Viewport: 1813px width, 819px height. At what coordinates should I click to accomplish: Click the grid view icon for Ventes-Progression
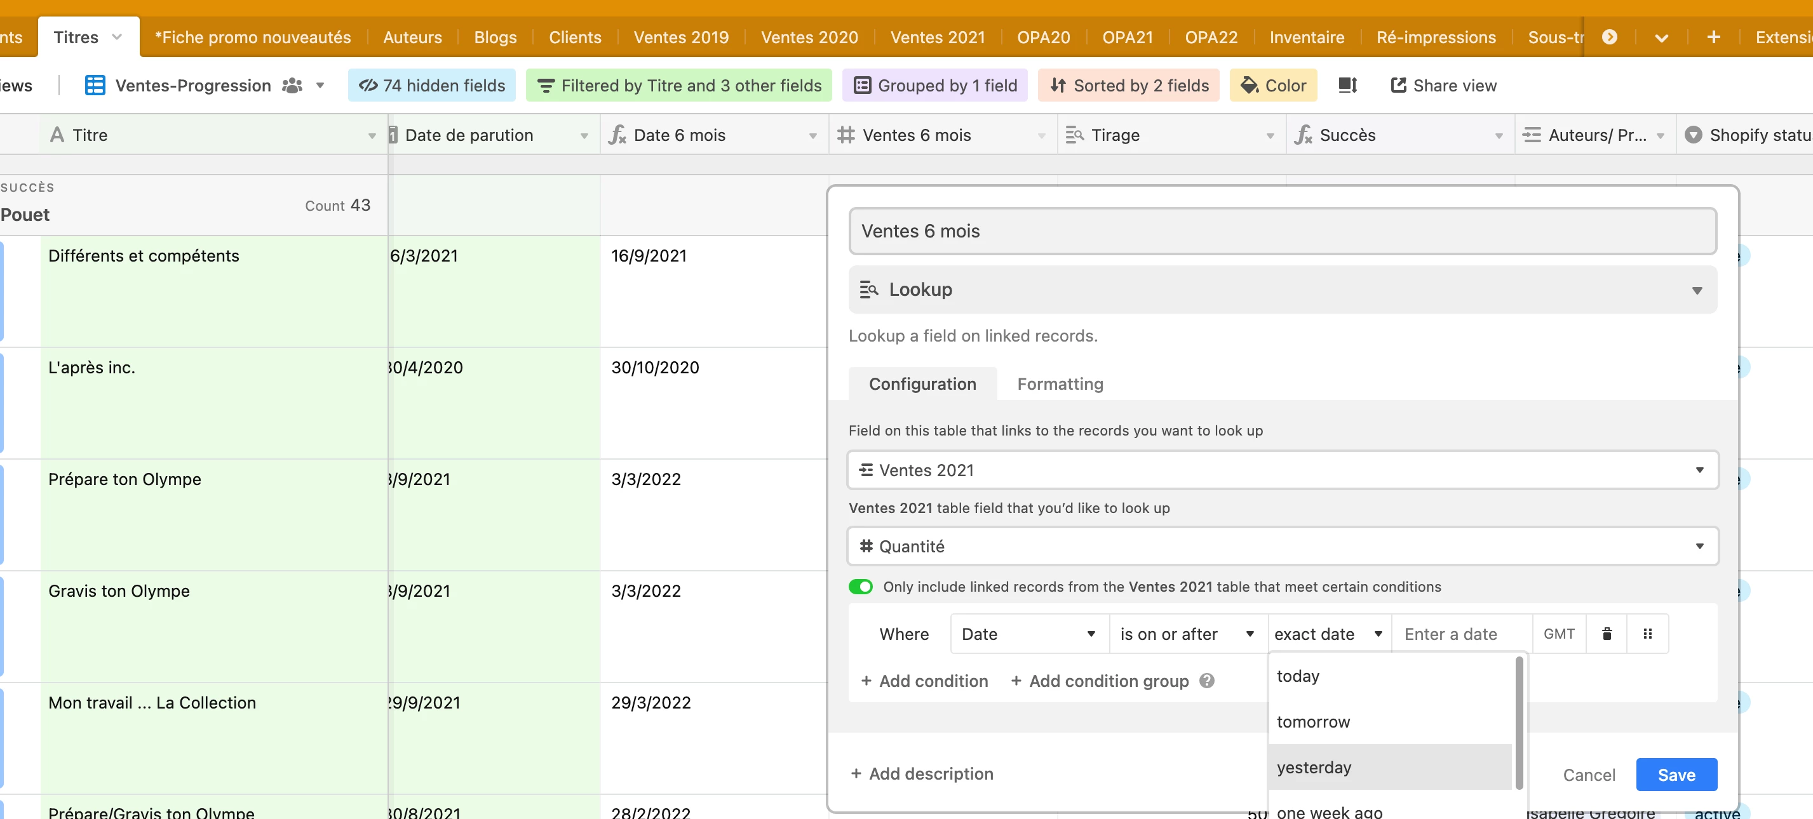pos(95,85)
